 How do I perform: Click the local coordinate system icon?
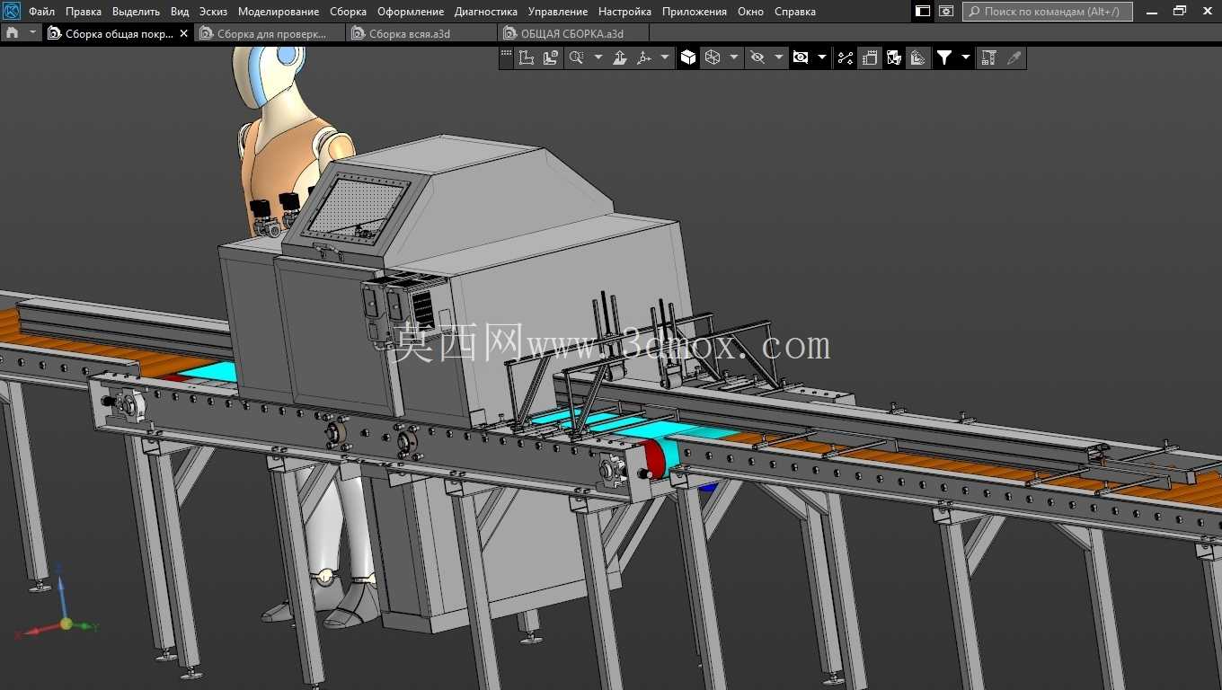click(x=527, y=57)
